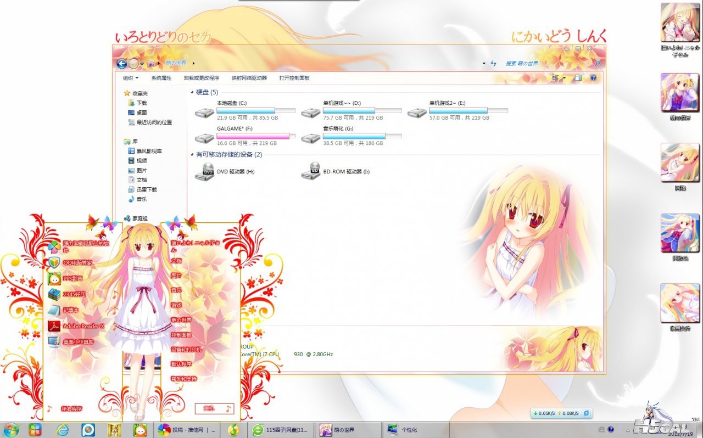Collapse the 有可移动存储的设备 (2) group

coord(192,155)
